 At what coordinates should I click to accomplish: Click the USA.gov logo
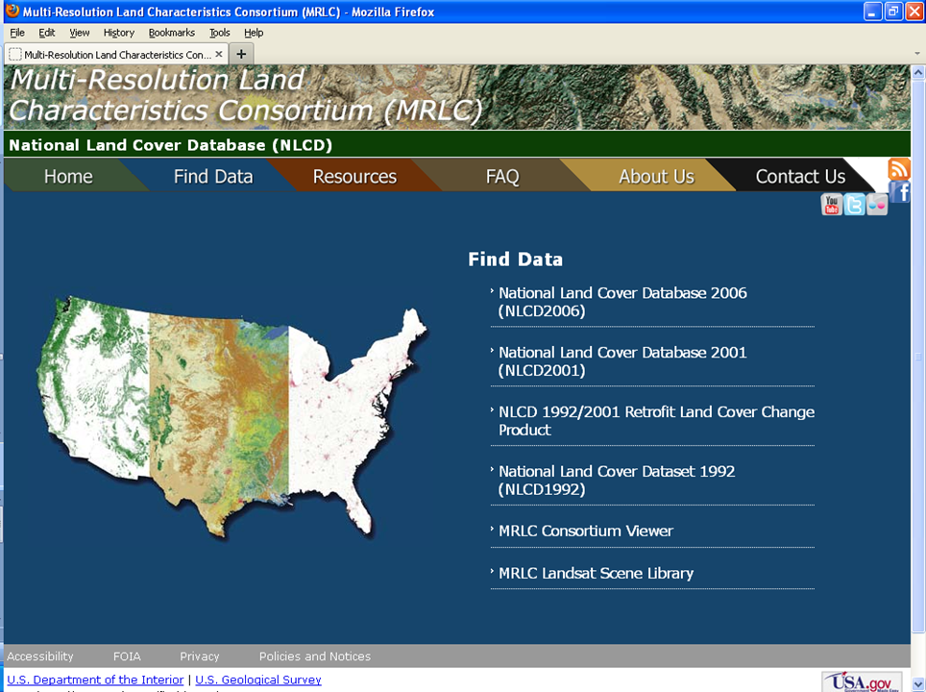point(862,680)
